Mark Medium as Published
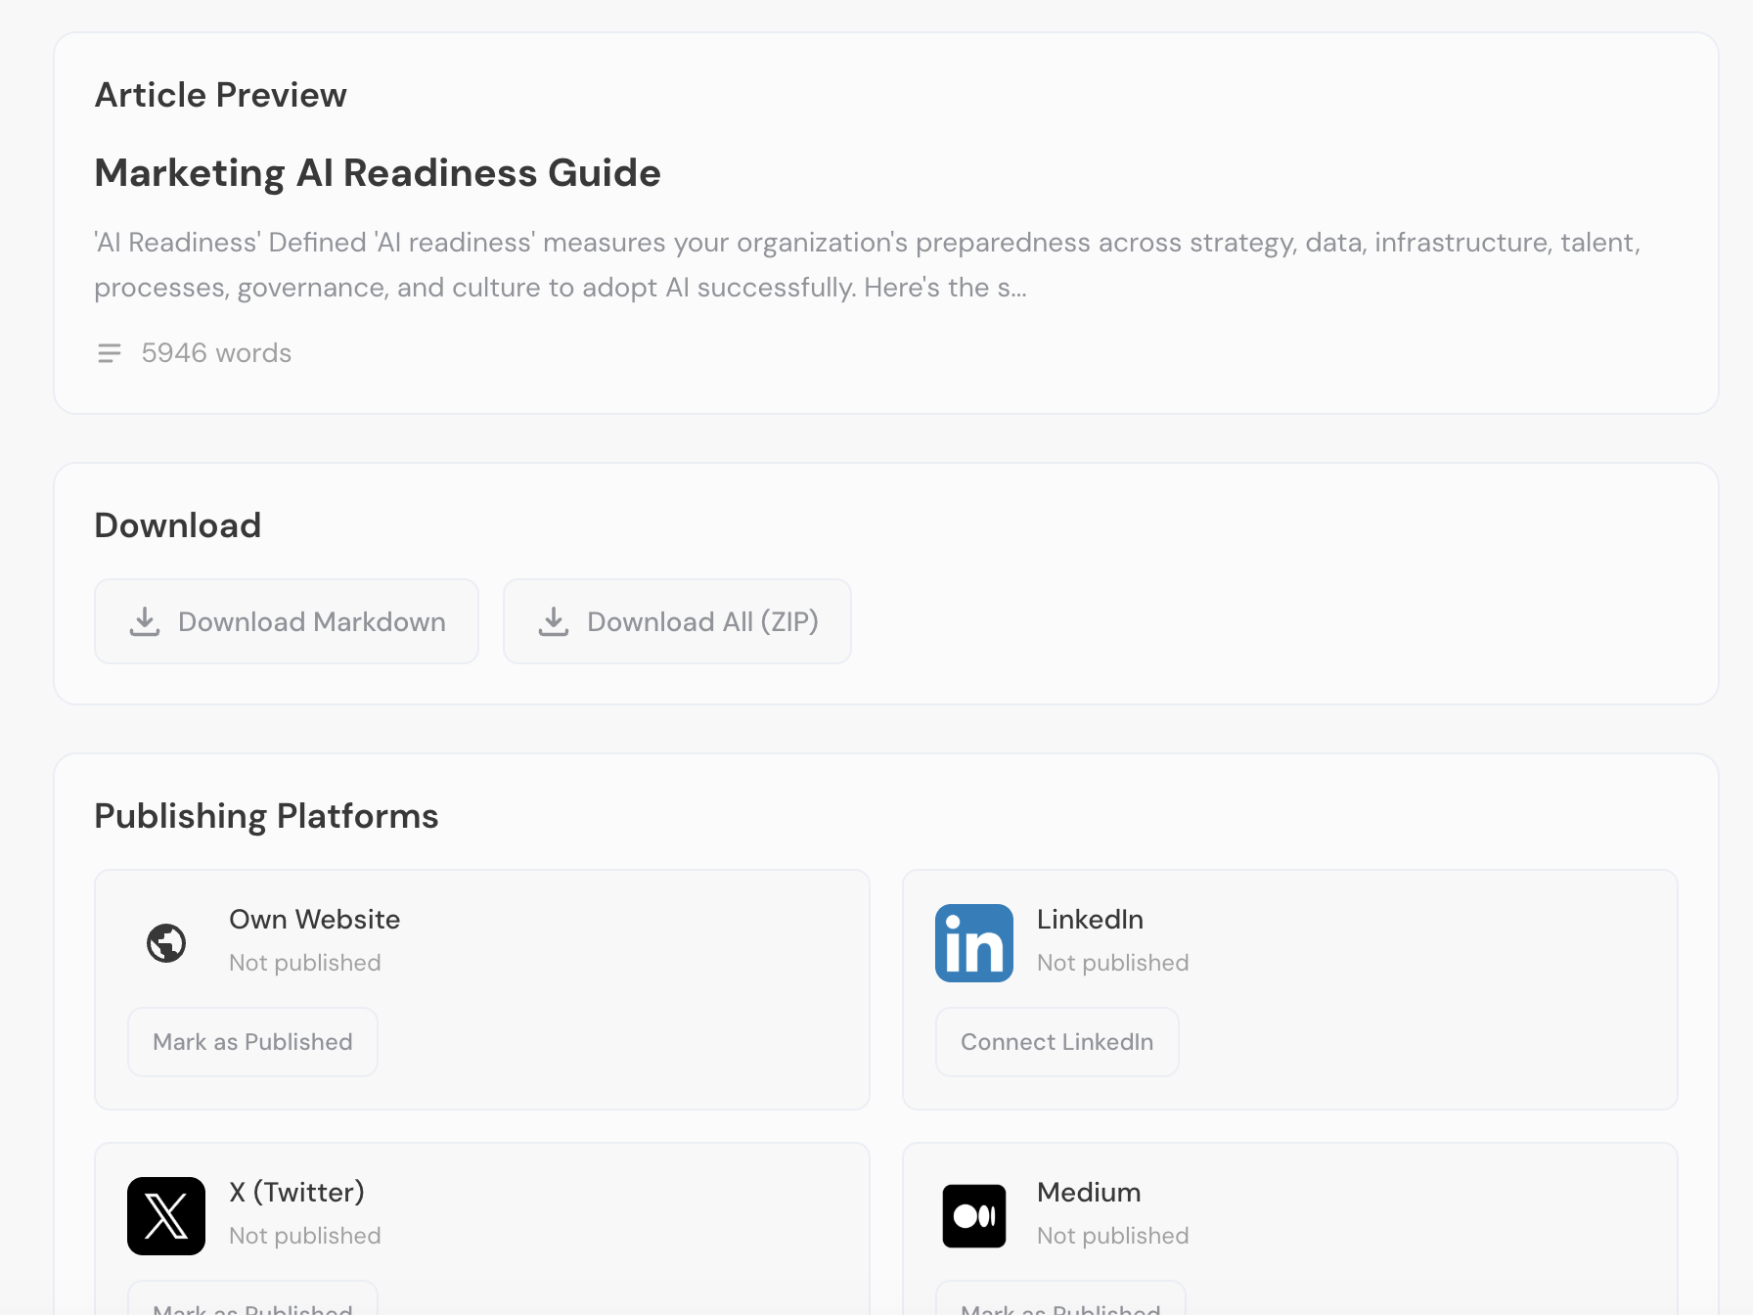 [1059, 1306]
